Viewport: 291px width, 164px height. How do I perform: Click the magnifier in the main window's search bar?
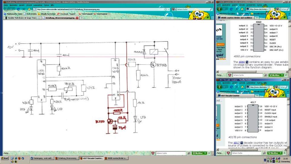pyautogui.click(x=211, y=9)
